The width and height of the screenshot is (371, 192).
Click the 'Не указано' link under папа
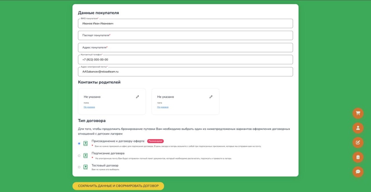[163, 107]
